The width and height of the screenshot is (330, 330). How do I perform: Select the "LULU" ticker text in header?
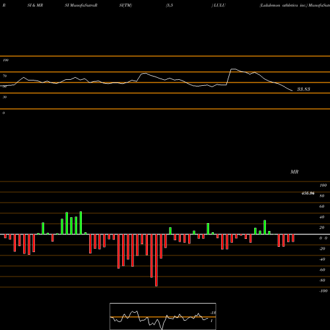[219, 5]
